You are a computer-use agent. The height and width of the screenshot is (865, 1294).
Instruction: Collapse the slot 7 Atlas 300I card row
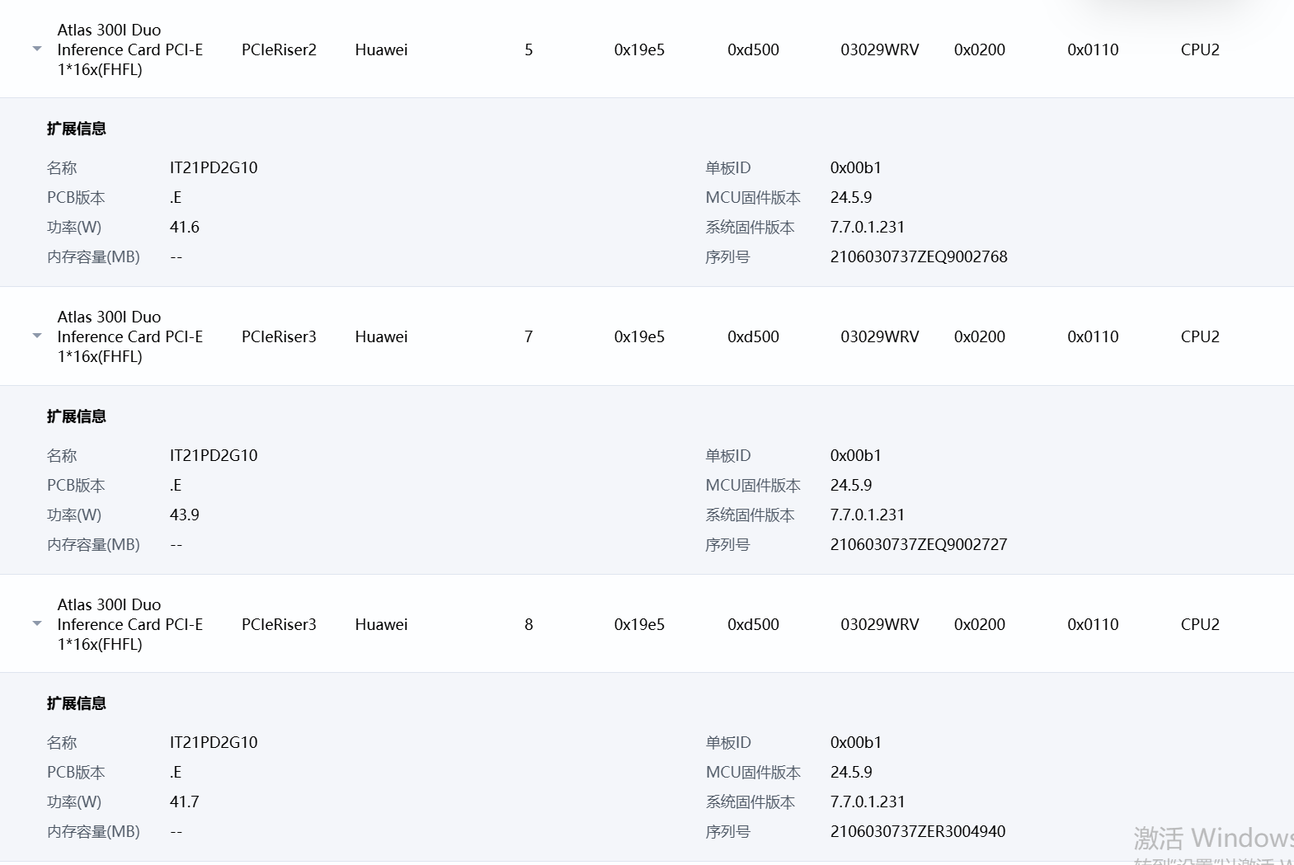click(37, 336)
